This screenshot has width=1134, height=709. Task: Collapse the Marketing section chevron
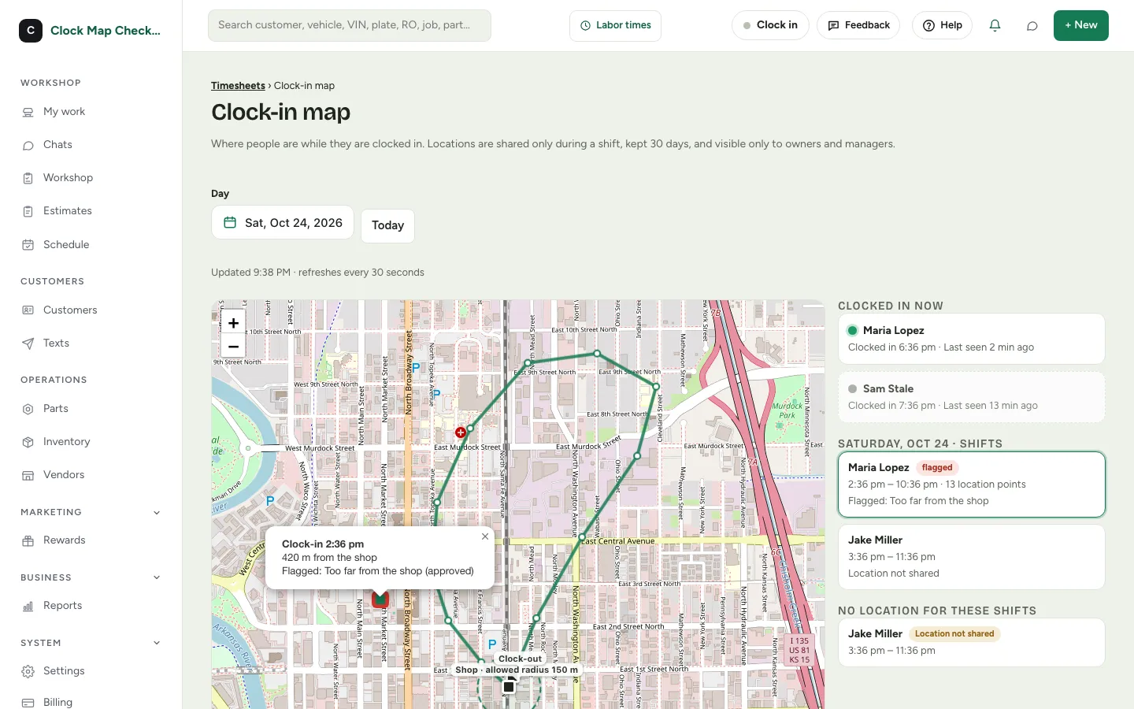point(157,513)
